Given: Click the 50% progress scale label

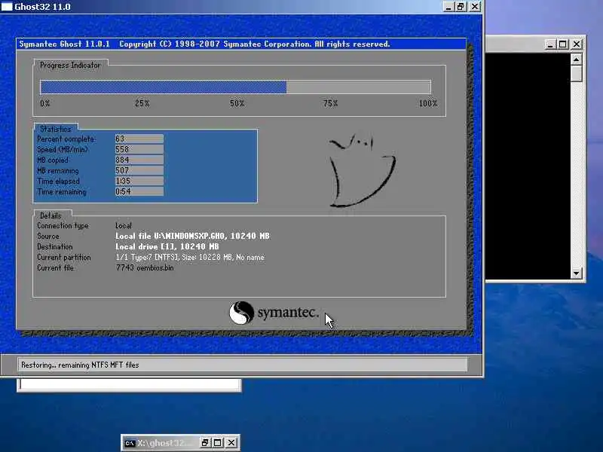Looking at the screenshot, I should point(237,103).
